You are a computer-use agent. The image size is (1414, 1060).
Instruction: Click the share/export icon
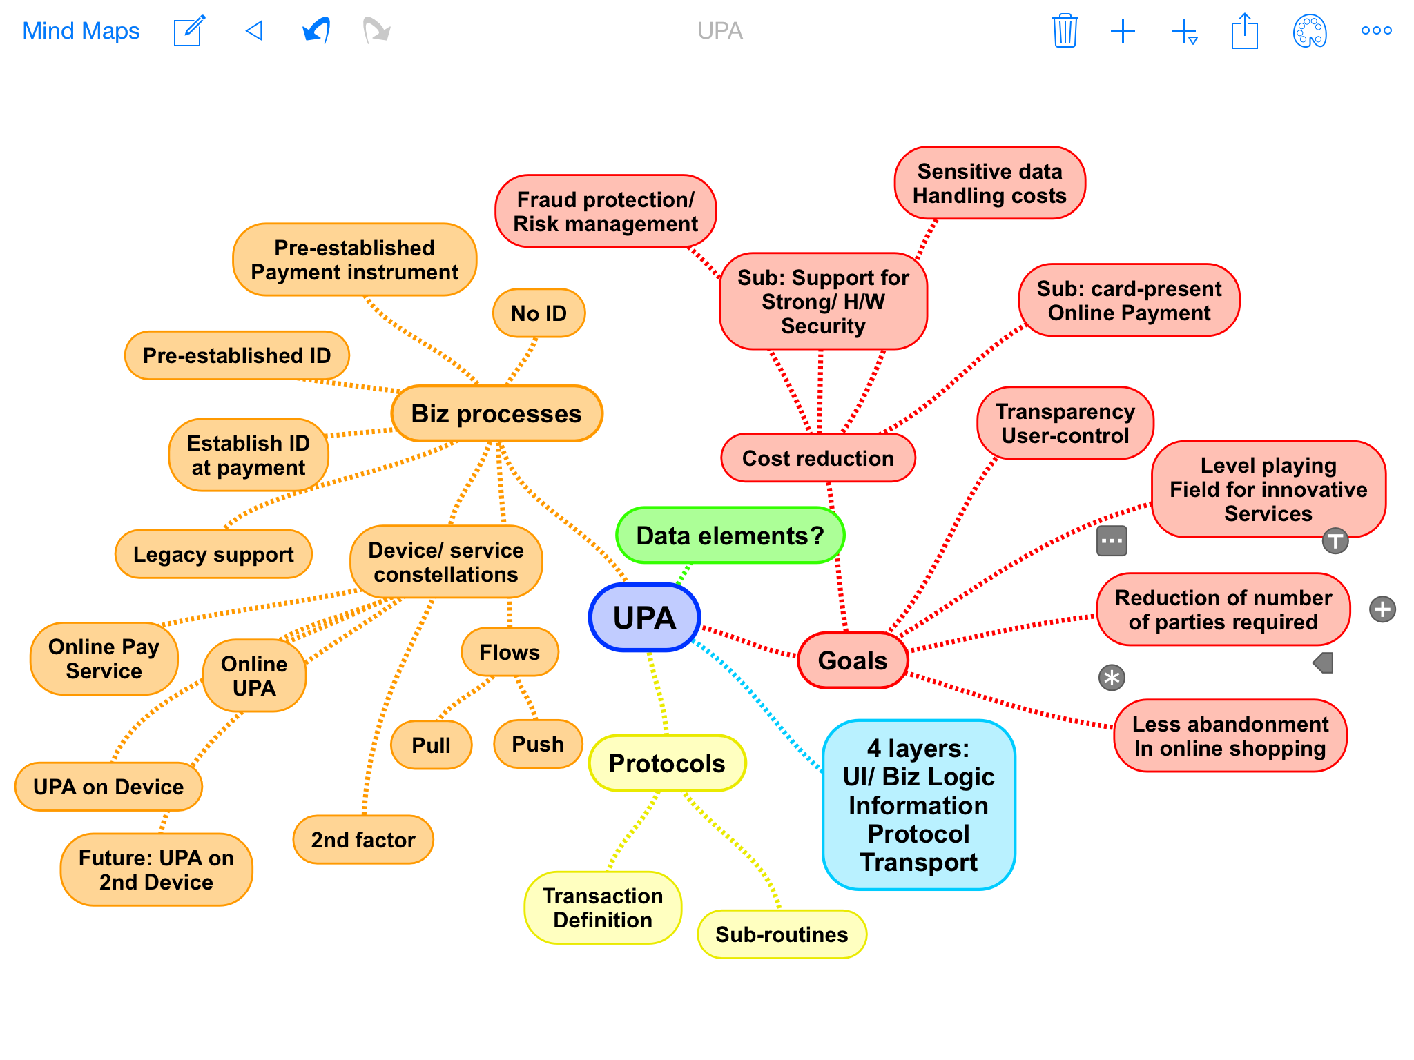click(1244, 31)
